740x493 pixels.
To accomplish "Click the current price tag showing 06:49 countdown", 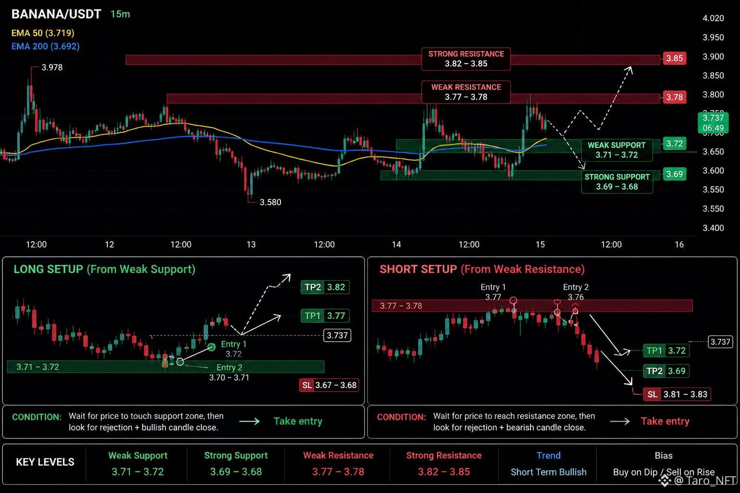I will click(x=713, y=123).
